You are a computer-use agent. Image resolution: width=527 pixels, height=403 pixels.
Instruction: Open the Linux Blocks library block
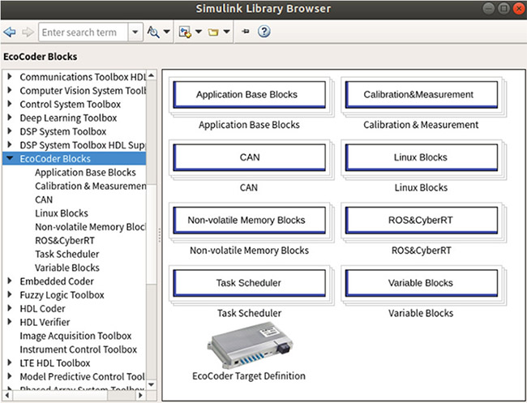(x=421, y=157)
